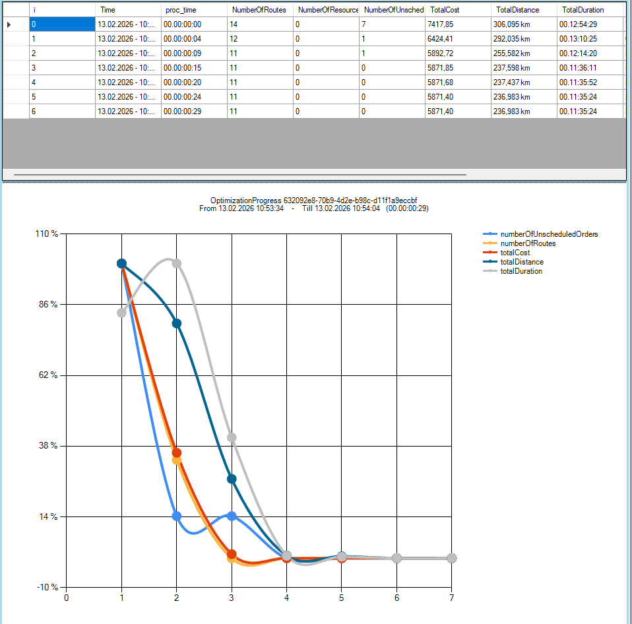
Task: Click the TotalDuration cell showing 00.12:14:20
Action: (589, 53)
